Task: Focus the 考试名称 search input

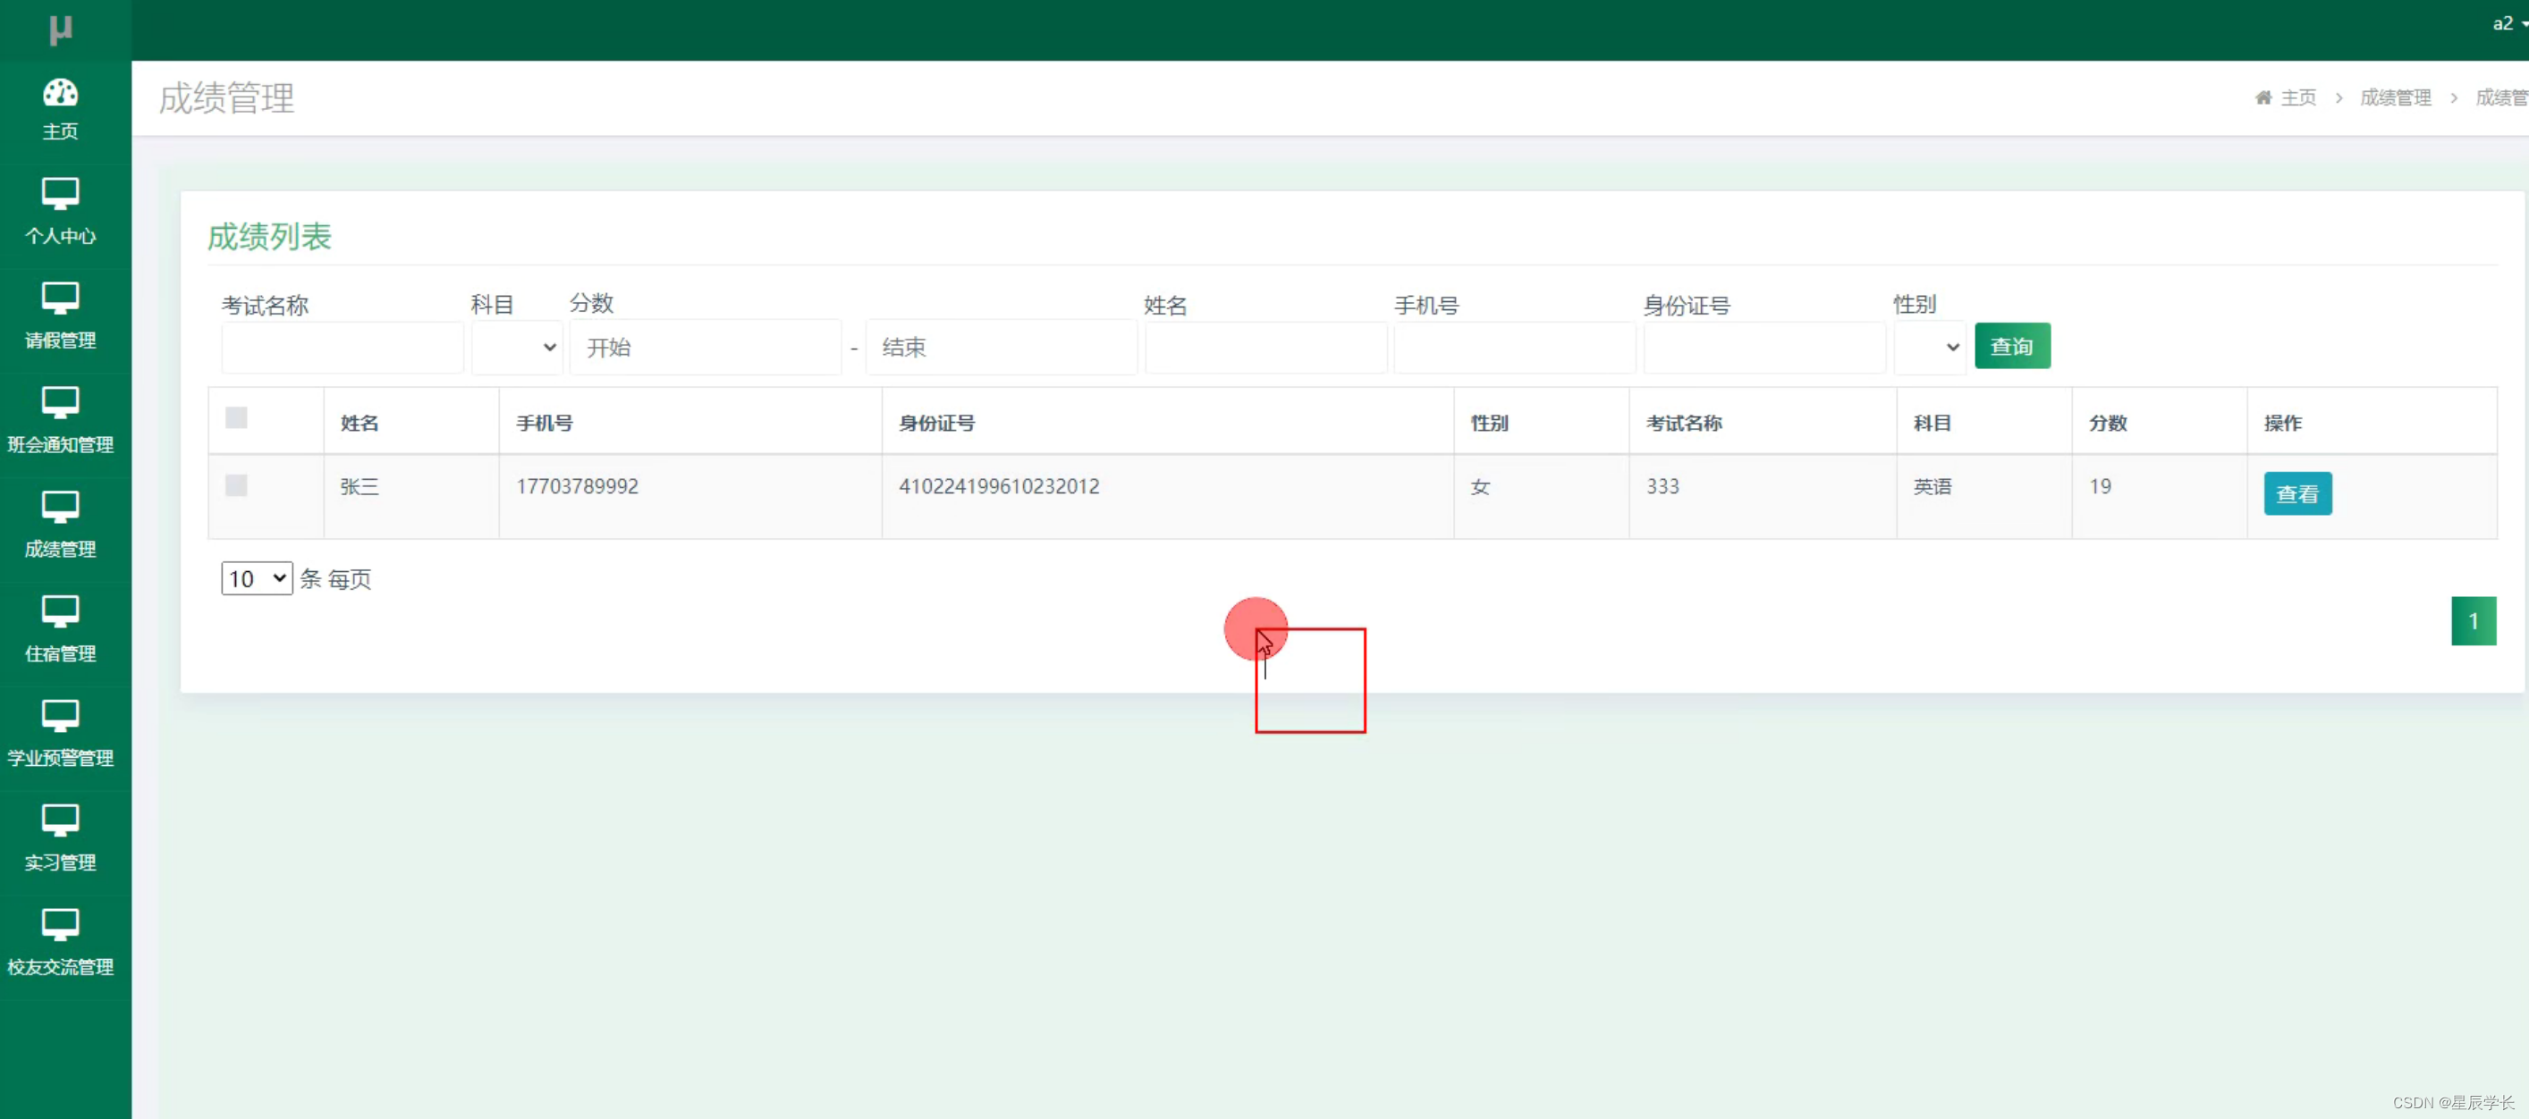Action: coord(343,348)
